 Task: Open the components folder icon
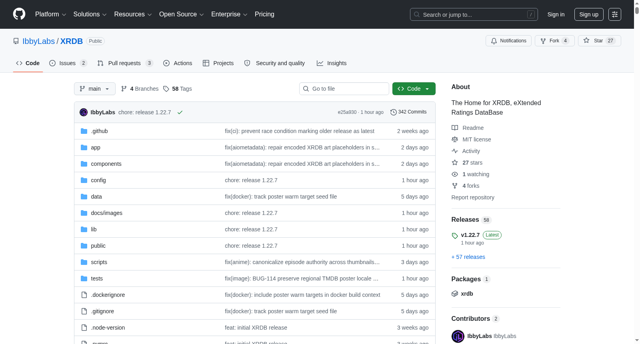click(x=84, y=164)
